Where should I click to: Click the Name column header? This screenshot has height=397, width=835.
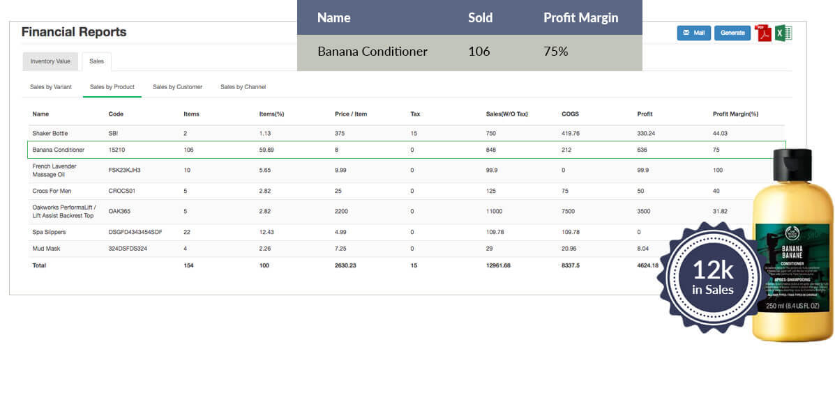[x=40, y=114]
